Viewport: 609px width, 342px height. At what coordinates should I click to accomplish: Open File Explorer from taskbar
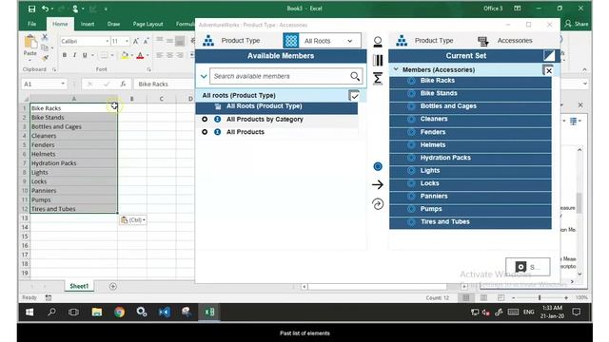click(x=97, y=312)
